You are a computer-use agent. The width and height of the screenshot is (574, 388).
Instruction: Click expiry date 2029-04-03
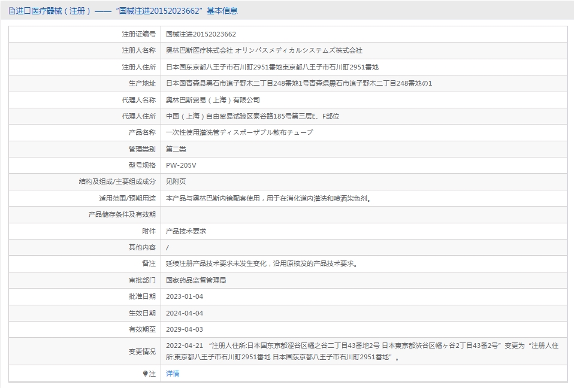coord(185,329)
